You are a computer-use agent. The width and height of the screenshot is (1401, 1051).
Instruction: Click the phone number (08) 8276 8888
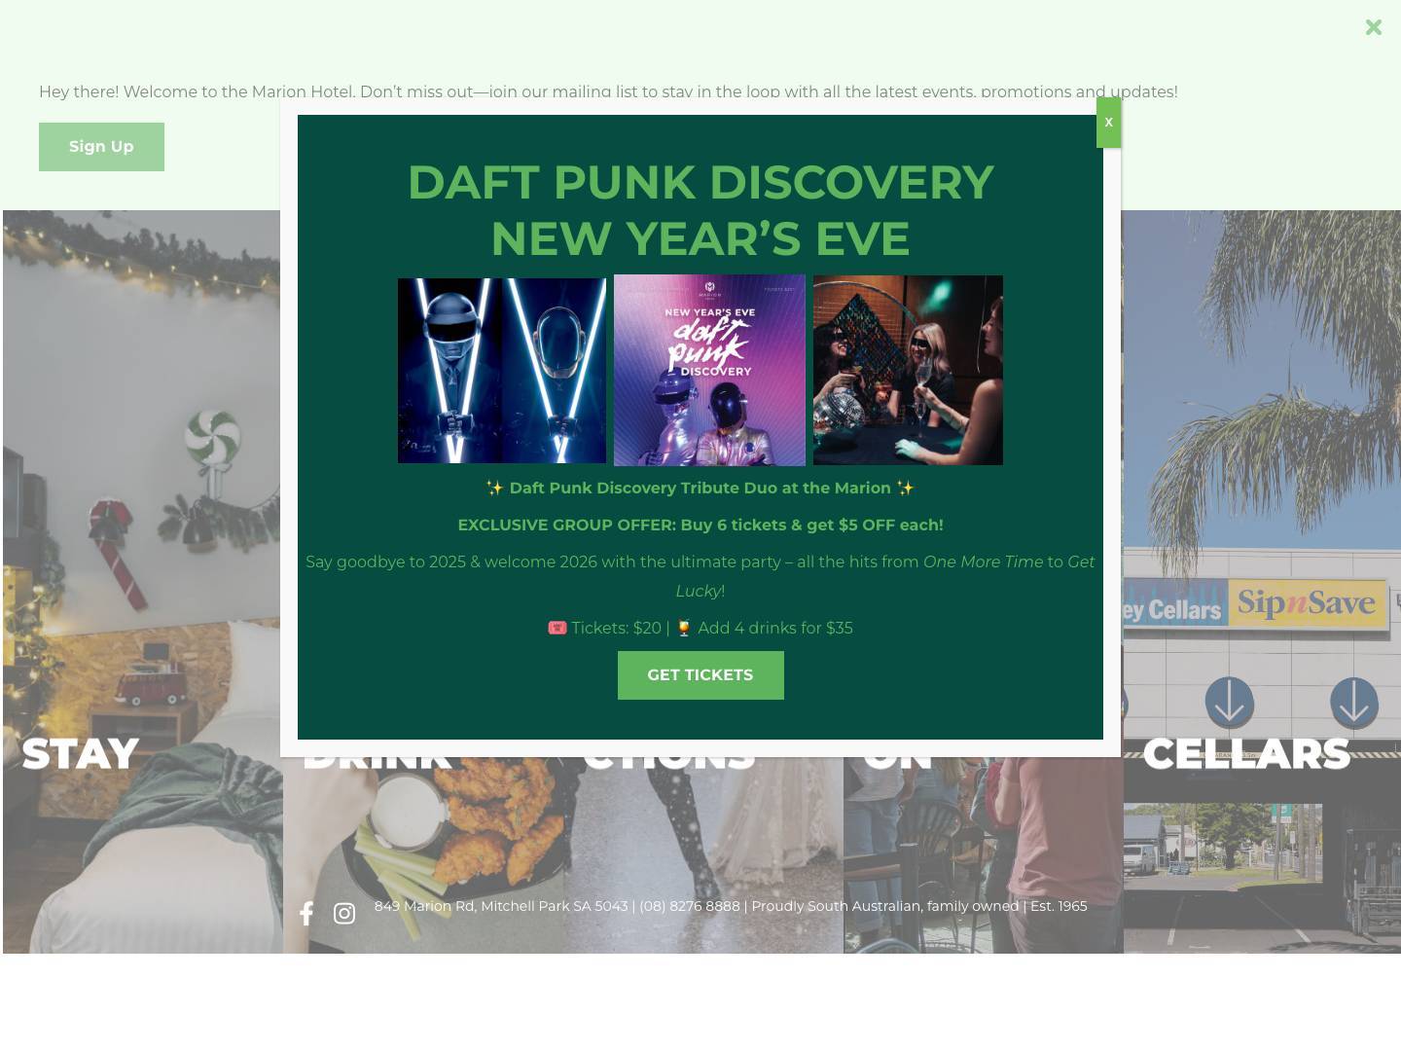pos(690,906)
